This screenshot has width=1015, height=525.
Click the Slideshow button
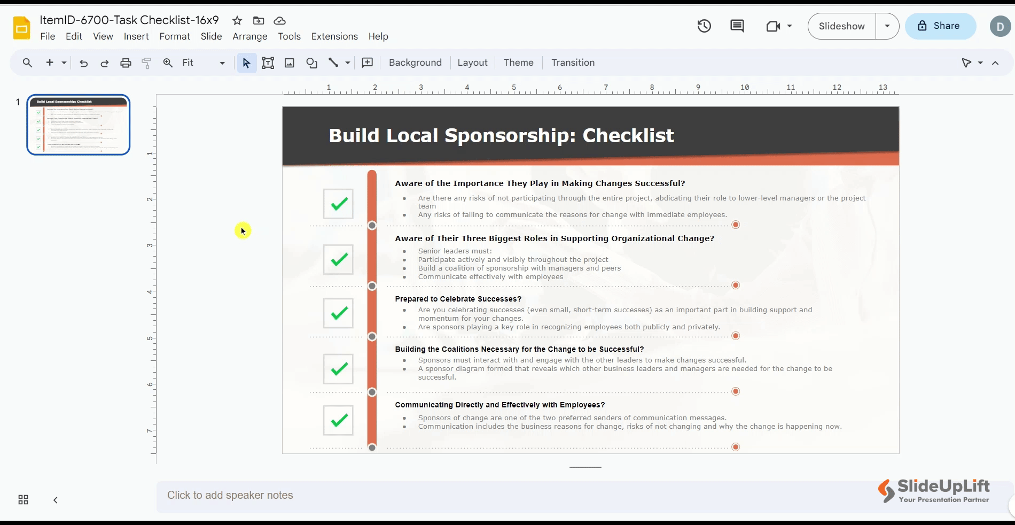coord(842,26)
